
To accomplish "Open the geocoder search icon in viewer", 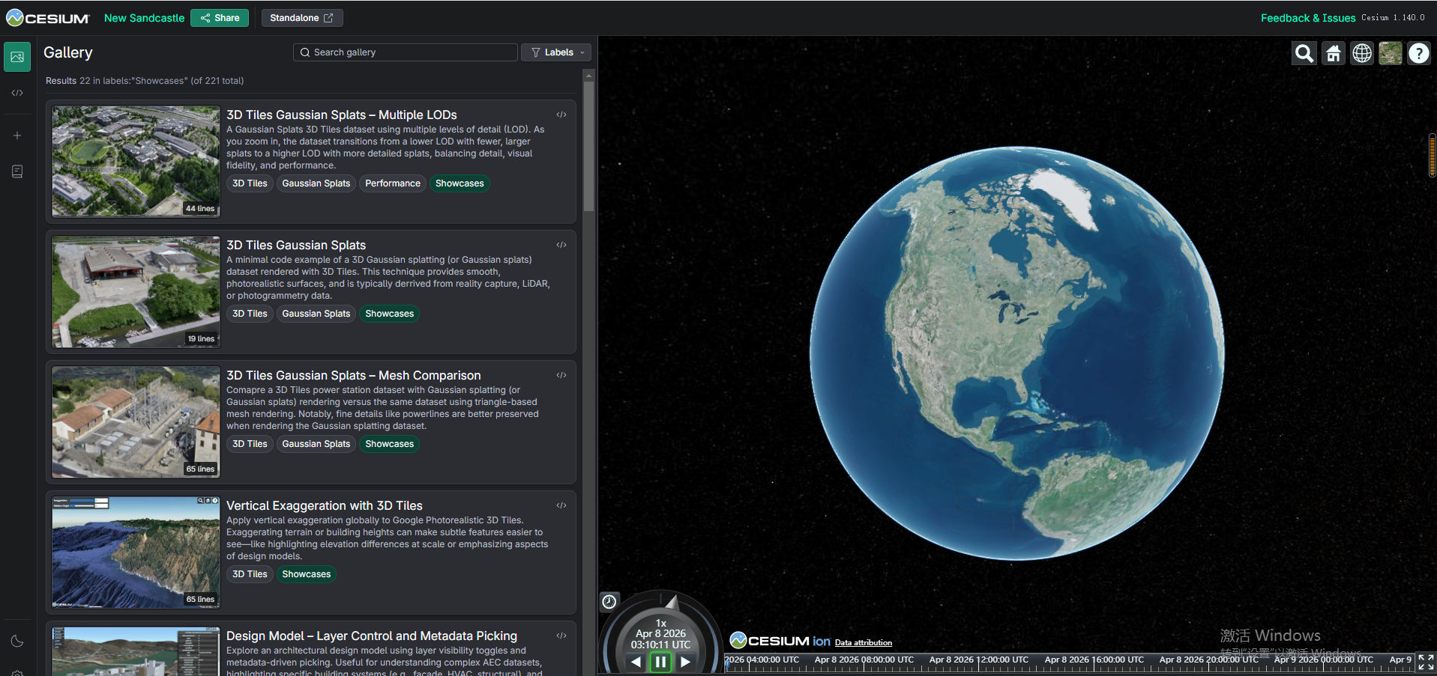I will click(1304, 53).
